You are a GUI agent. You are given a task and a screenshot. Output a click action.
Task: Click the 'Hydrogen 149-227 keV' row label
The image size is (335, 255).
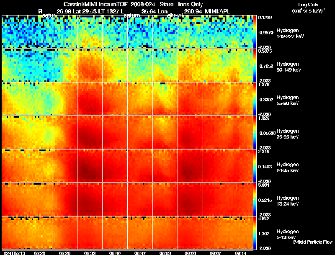pyautogui.click(x=290, y=33)
